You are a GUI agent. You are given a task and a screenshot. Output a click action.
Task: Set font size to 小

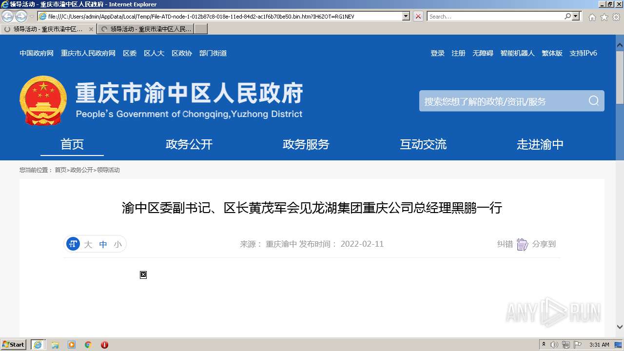[x=118, y=244]
